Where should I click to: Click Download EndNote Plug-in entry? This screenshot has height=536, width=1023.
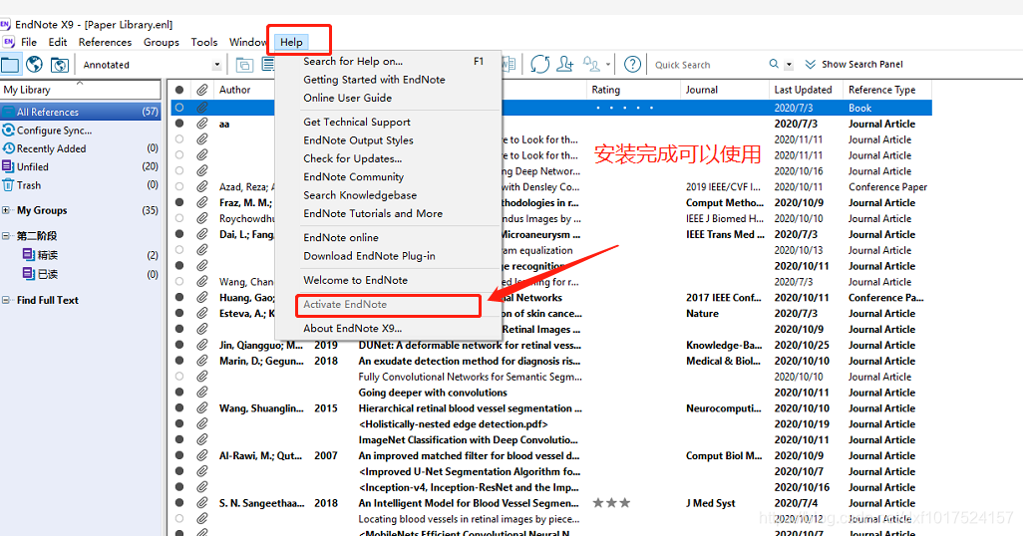(x=369, y=256)
